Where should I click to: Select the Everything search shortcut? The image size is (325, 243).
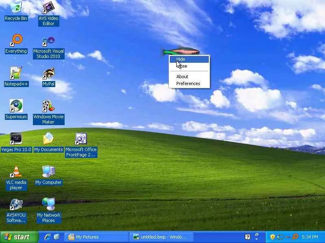16,44
